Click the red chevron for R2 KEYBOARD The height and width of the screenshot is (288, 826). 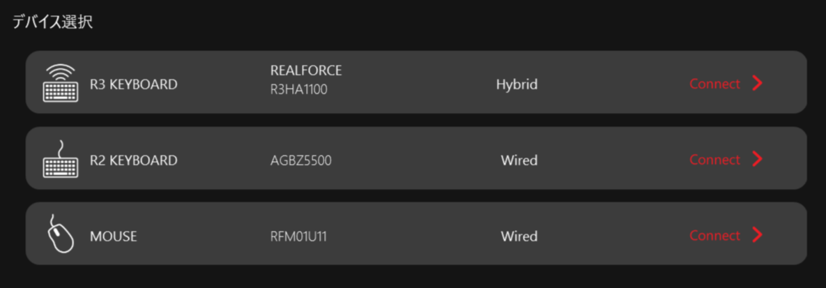[x=757, y=159]
